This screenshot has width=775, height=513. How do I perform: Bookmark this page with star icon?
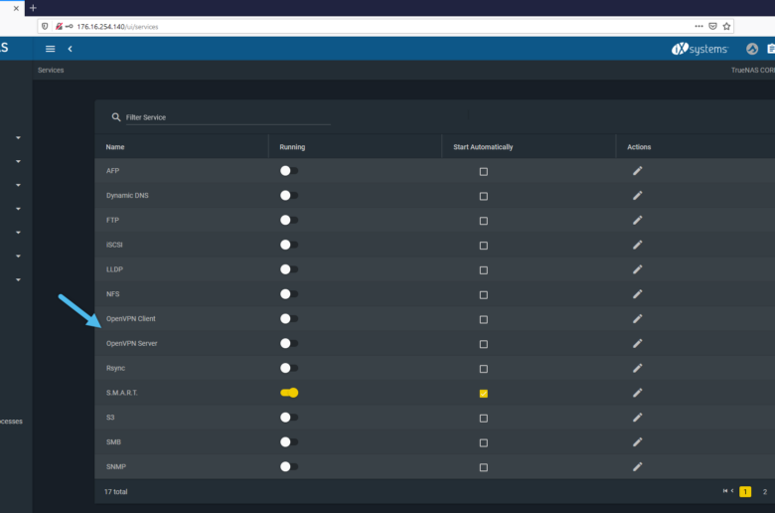[x=726, y=26]
